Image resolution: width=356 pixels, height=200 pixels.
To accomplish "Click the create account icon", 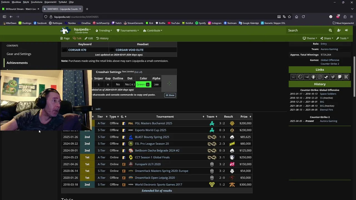I will coord(339,30).
